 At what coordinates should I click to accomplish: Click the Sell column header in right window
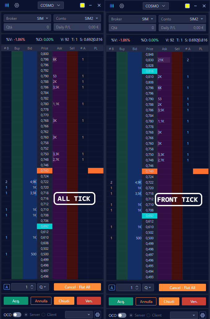177,49
